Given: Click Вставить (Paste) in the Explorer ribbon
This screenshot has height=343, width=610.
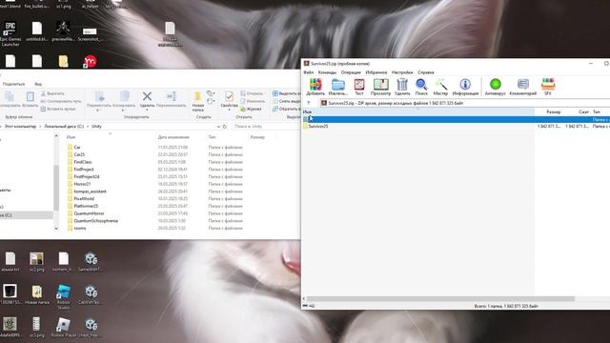Looking at the screenshot, I should pyautogui.click(x=30, y=99).
